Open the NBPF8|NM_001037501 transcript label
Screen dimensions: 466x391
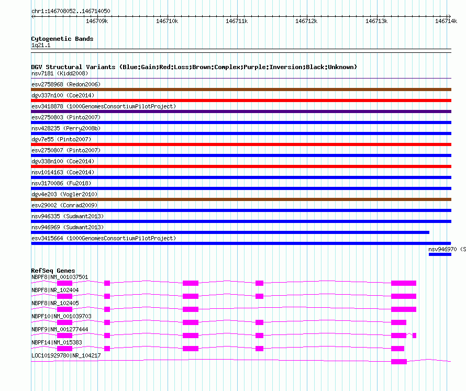(x=60, y=277)
